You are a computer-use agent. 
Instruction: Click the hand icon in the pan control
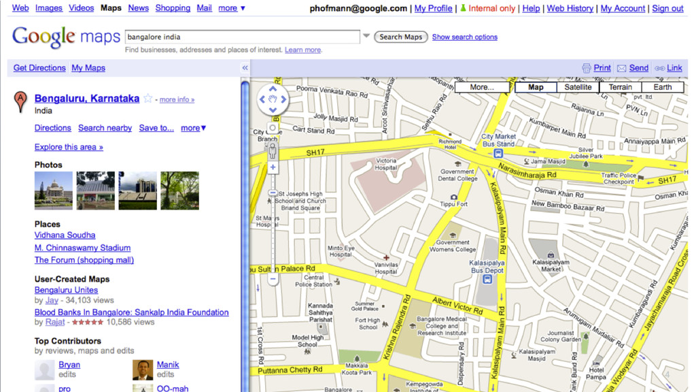(x=273, y=99)
